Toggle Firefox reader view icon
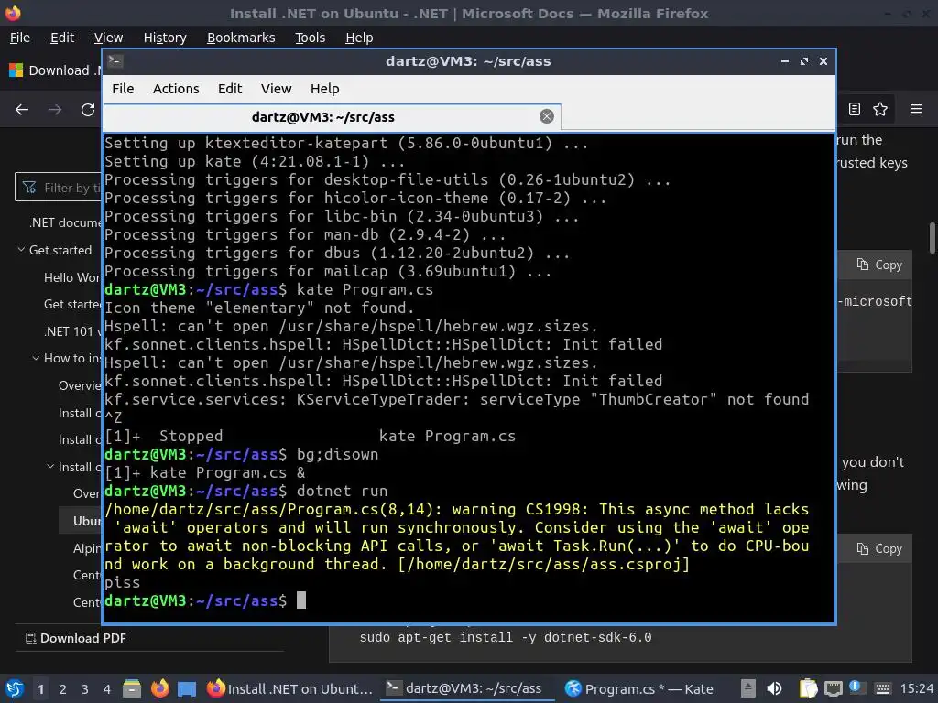Viewport: 938px width, 703px height. [x=855, y=109]
